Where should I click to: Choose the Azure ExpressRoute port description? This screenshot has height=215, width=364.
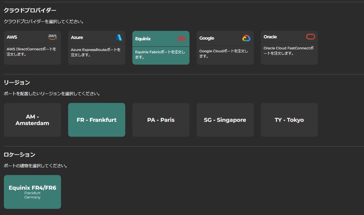(96, 52)
